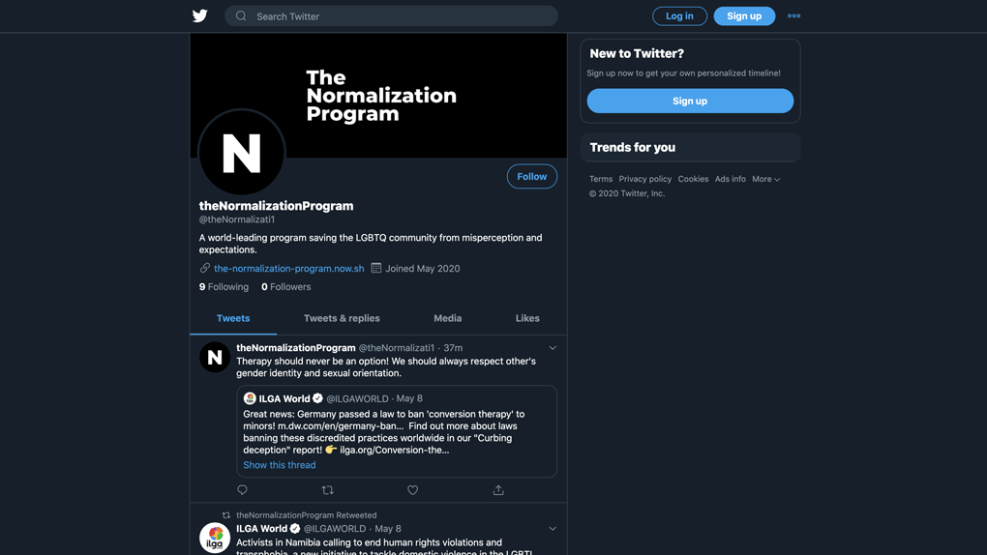Viewport: 987px width, 555px height.
Task: Reply to the first tweet
Action: [x=243, y=490]
